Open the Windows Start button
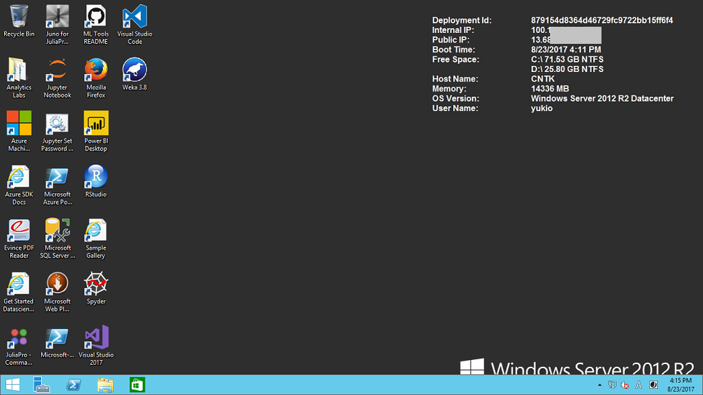Image resolution: width=703 pixels, height=395 pixels. click(x=12, y=385)
